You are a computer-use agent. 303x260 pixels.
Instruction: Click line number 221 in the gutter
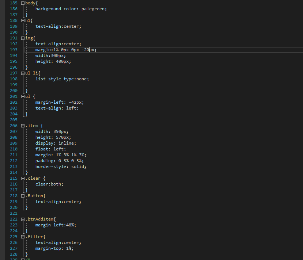(14, 213)
